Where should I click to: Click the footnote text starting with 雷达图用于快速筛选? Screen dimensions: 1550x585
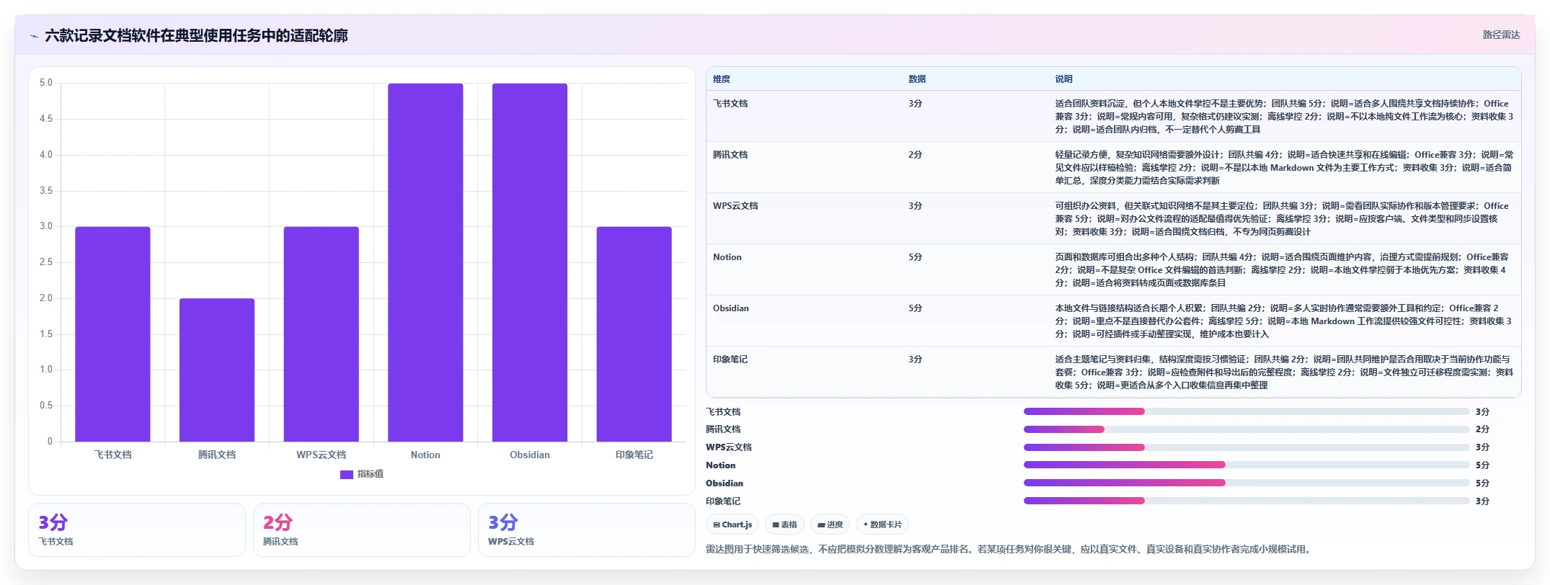[x=1008, y=549]
